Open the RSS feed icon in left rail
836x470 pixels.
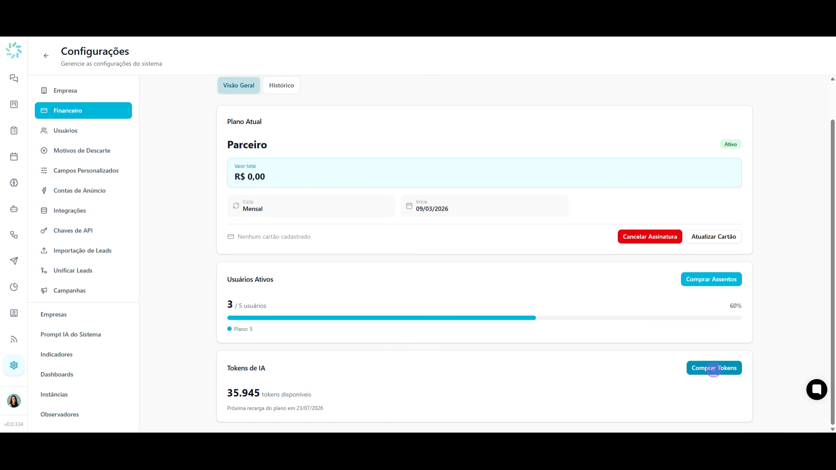click(14, 339)
